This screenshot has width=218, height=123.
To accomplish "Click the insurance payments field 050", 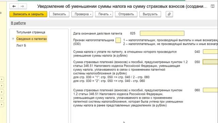I will (211, 62).
